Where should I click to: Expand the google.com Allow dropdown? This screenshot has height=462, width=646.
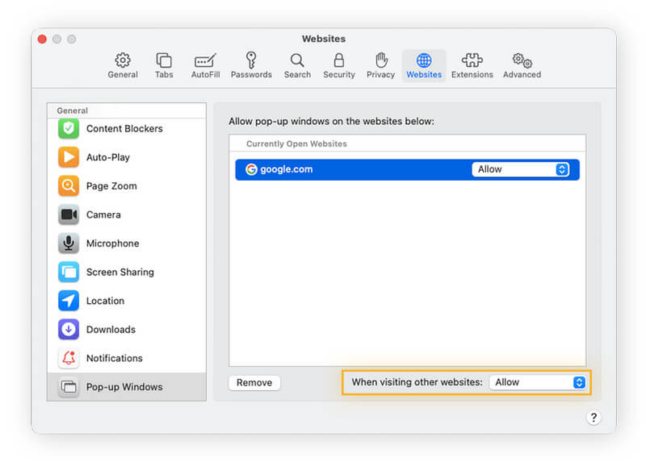pyautogui.click(x=521, y=169)
